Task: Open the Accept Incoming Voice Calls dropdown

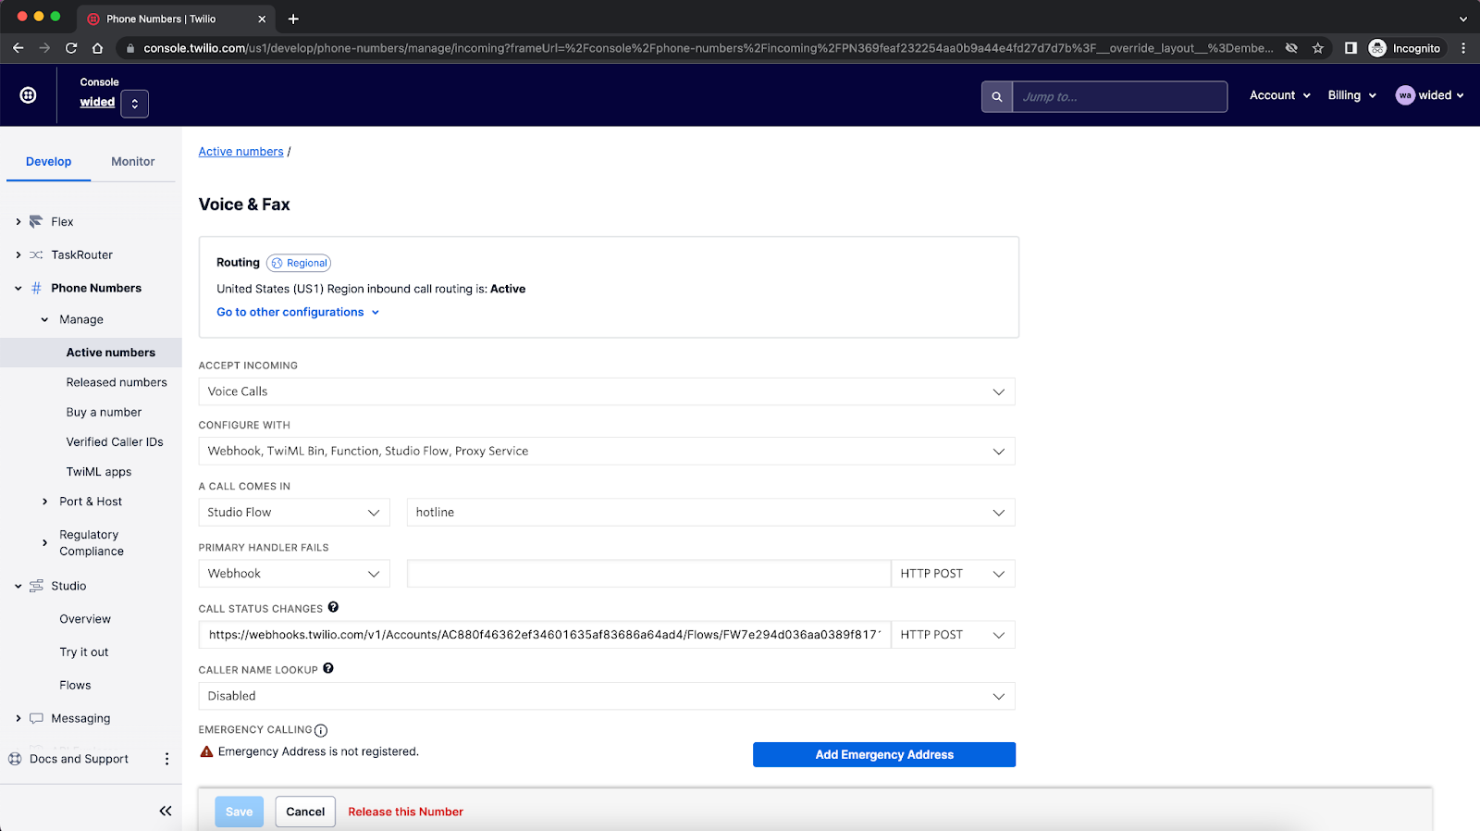Action: pos(607,392)
